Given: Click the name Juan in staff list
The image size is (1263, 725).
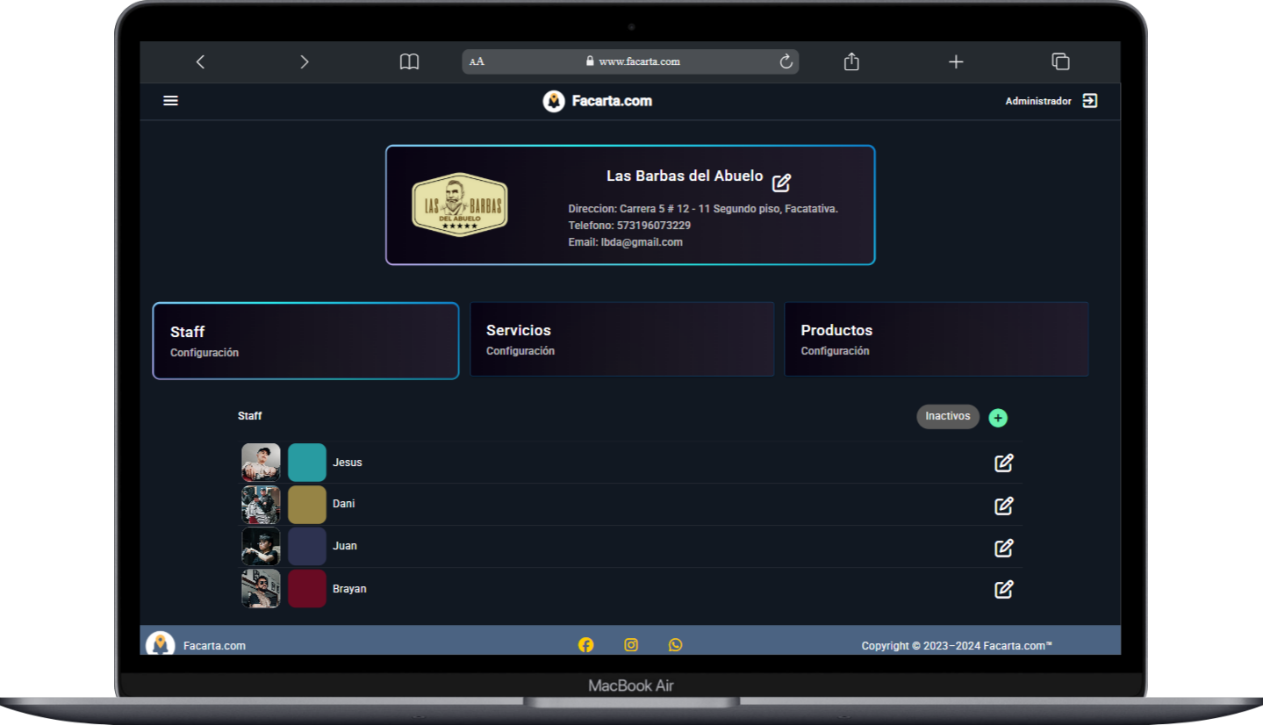Looking at the screenshot, I should click(x=345, y=546).
